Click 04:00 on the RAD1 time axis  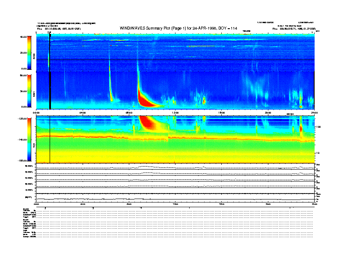(x=83, y=113)
